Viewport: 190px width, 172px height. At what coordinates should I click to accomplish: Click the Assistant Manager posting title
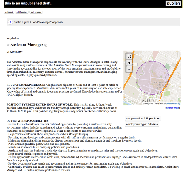click(27, 45)
